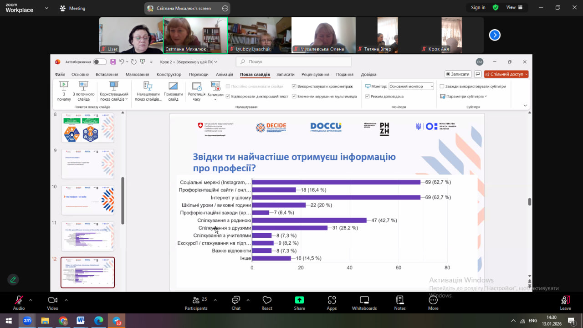Open the Рецензування ribbon tab
The height and width of the screenshot is (328, 583).
tap(315, 74)
